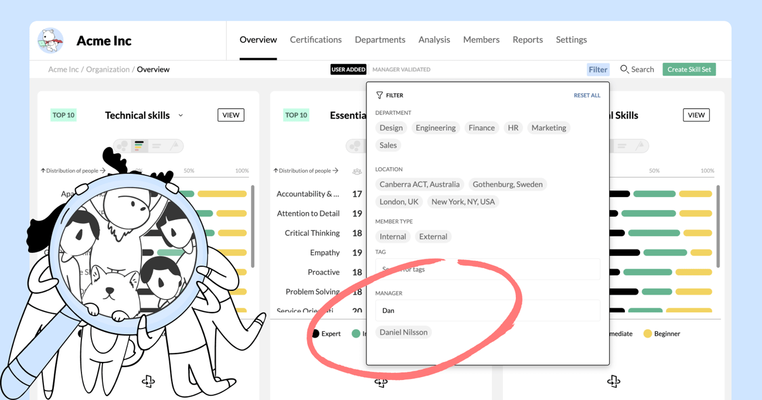The width and height of the screenshot is (762, 400).
Task: Click expand icon below Technical skills card
Action: [148, 382]
